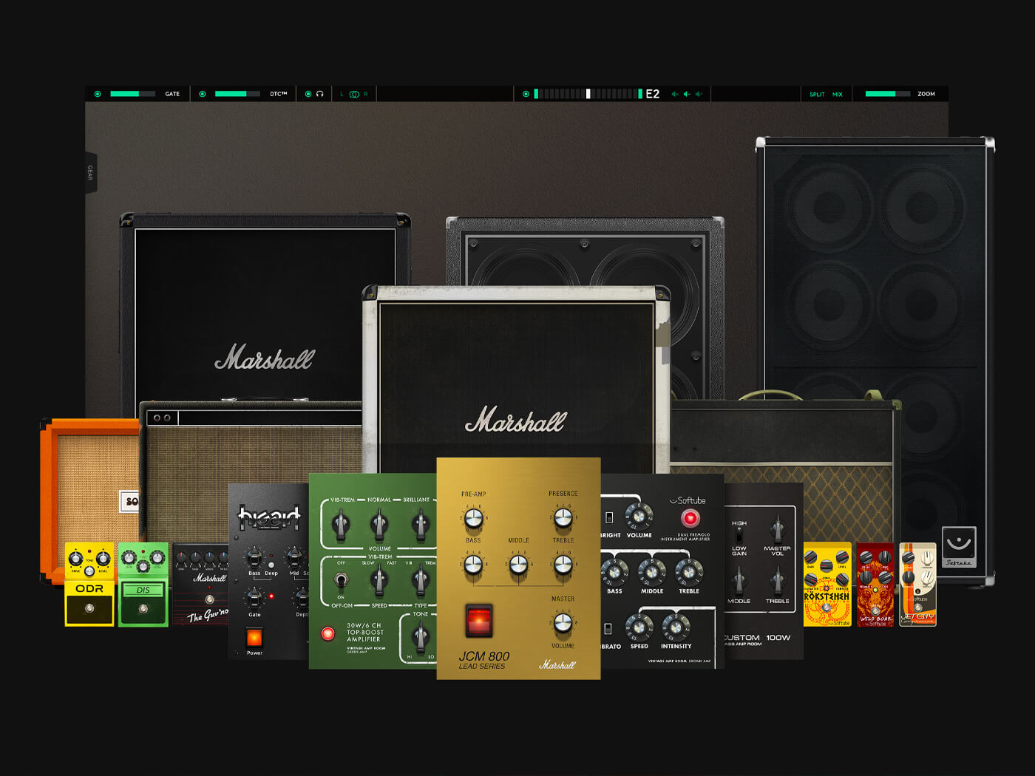Select the MIX mode button
1035x776 pixels.
[838, 94]
